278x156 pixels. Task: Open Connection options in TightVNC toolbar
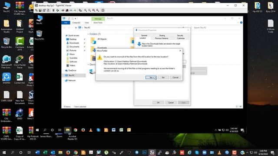tap(44, 10)
